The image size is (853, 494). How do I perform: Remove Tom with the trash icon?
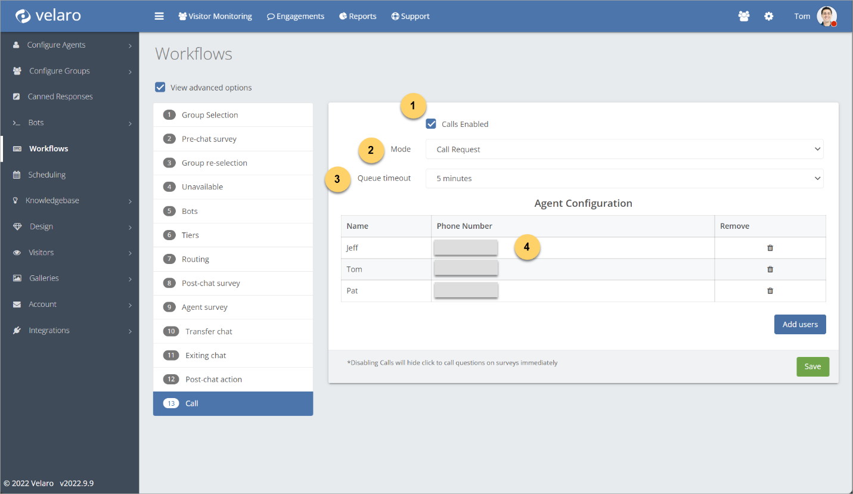coord(770,269)
